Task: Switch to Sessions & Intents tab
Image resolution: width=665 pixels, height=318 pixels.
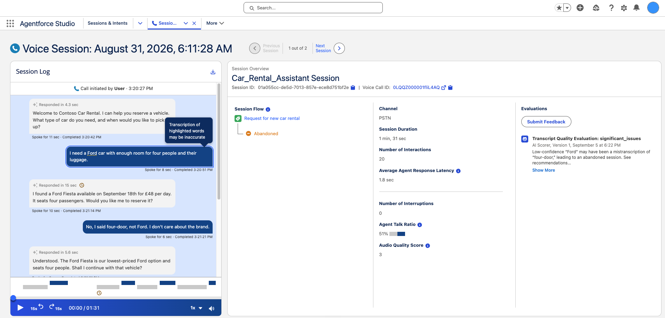Action: (x=108, y=23)
